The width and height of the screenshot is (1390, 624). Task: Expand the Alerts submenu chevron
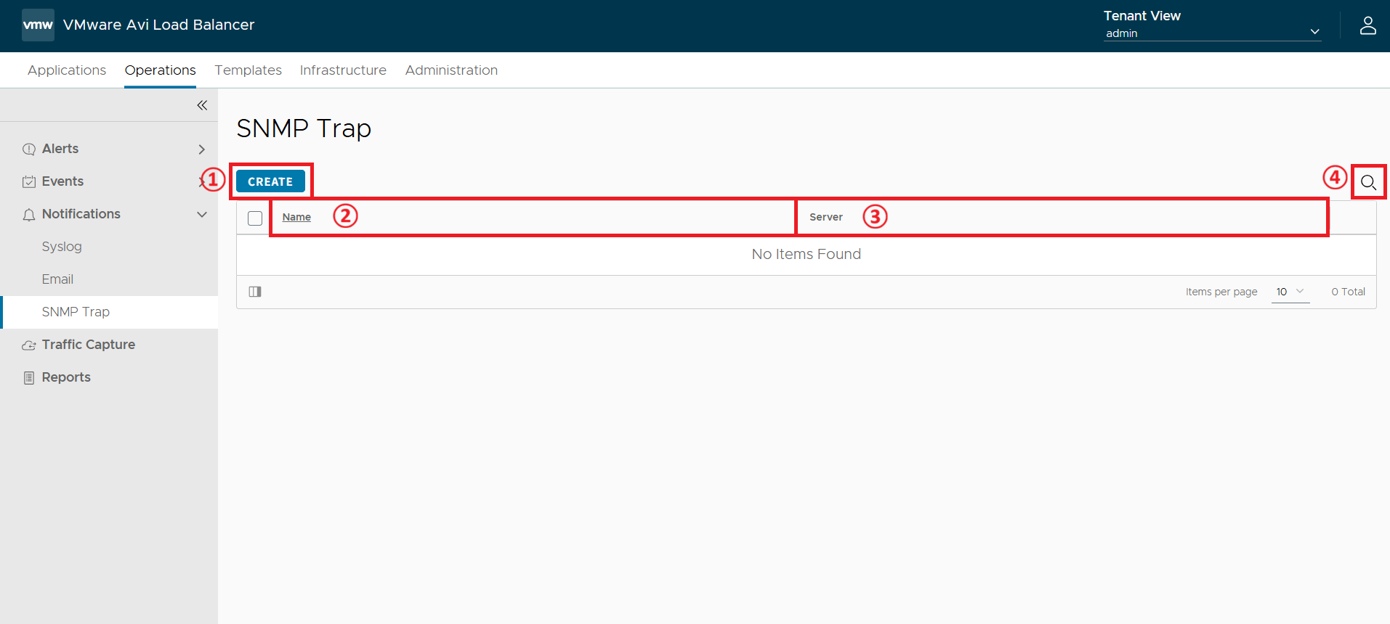pyautogui.click(x=202, y=149)
